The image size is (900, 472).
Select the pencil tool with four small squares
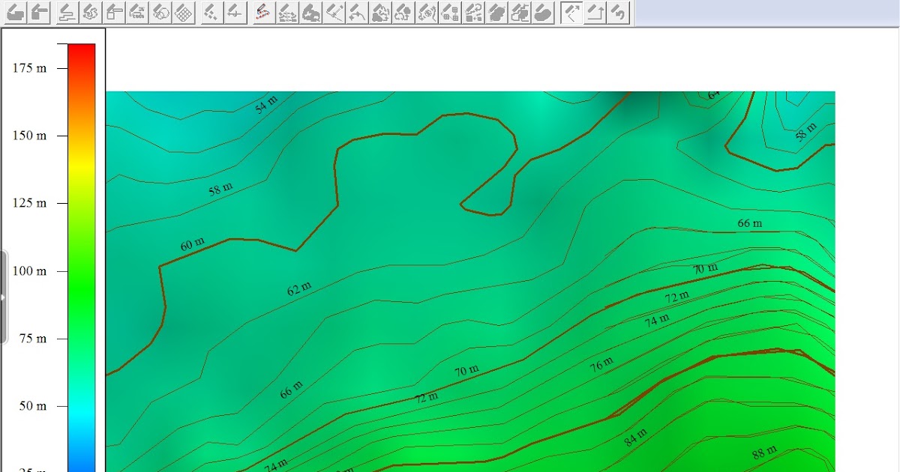[x=450, y=12]
